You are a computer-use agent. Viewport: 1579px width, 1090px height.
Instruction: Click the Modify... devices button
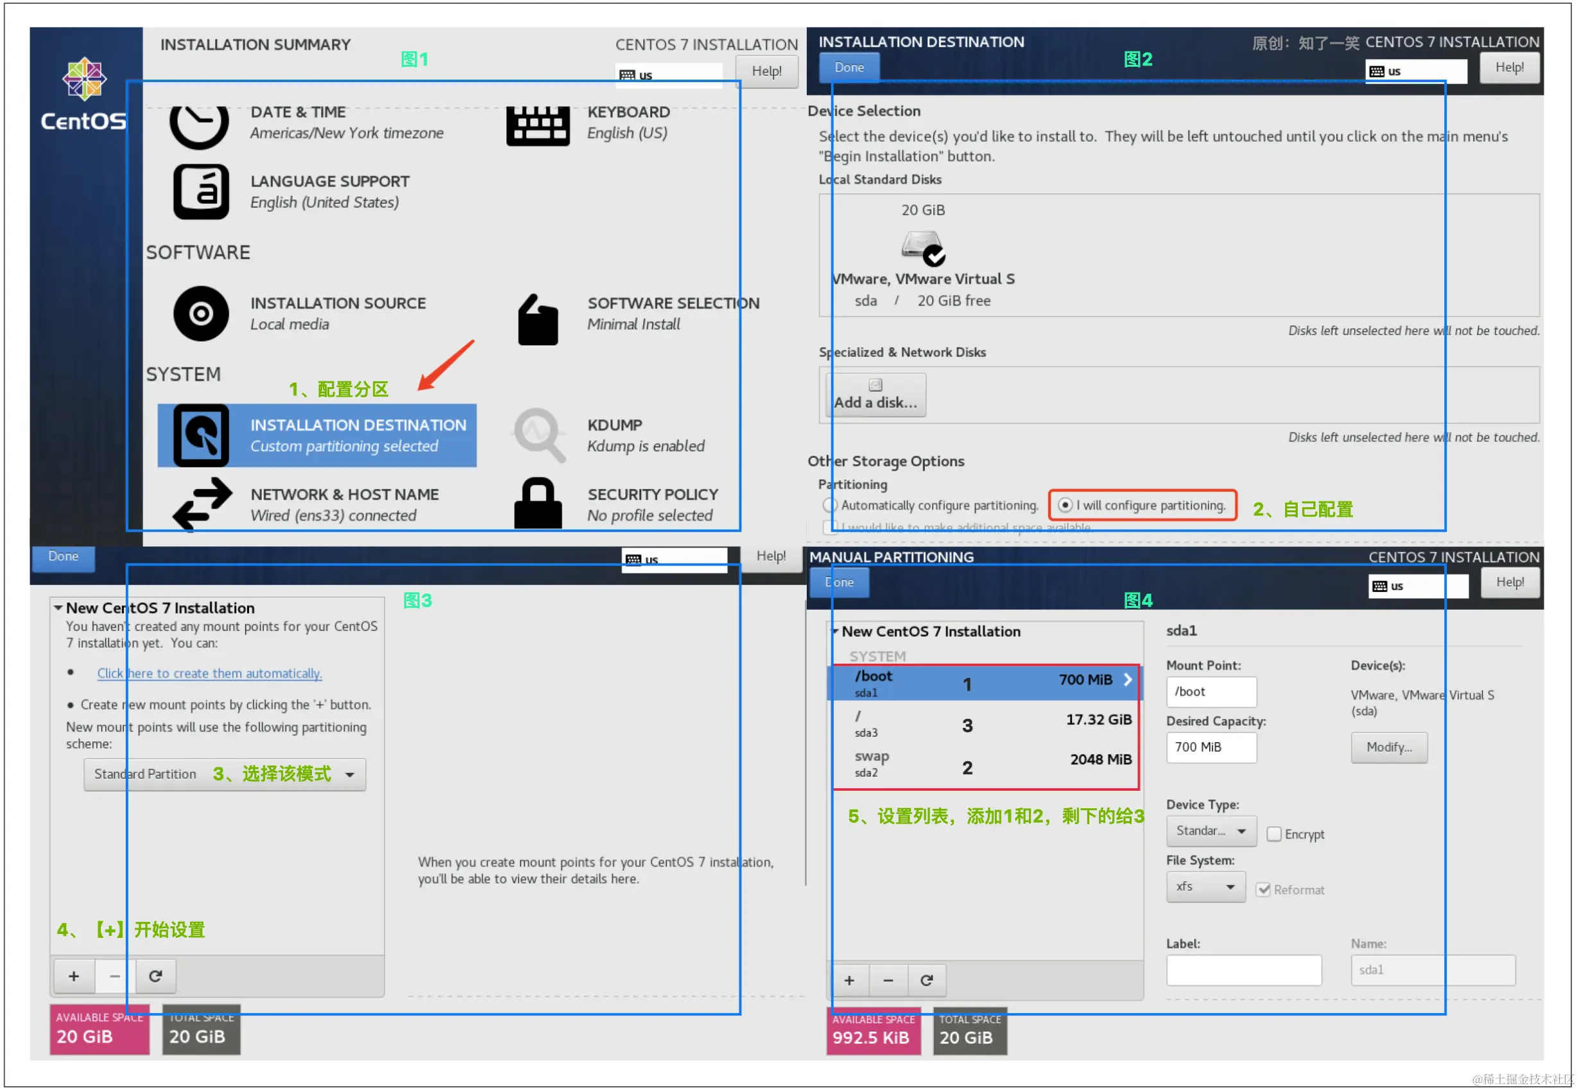pos(1390,748)
